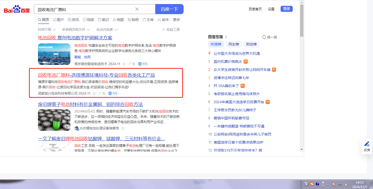Click the Sogou input method tray icon
Screen dimensions: 373x189
[312, 184]
